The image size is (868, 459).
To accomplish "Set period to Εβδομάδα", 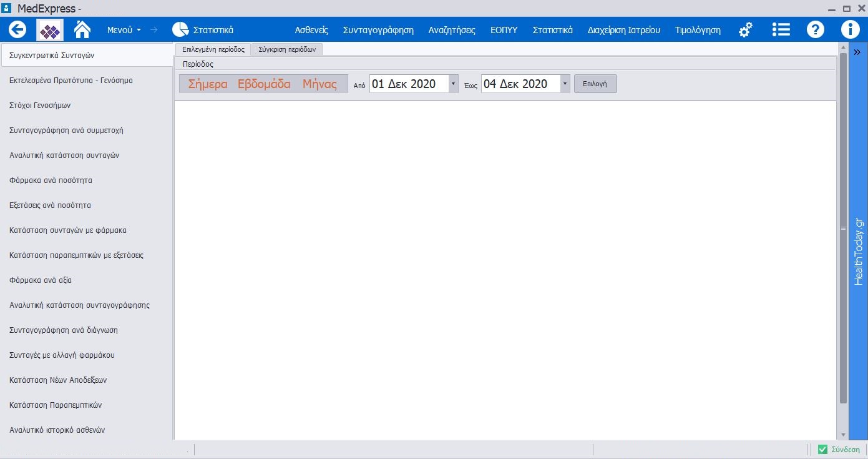I will coord(264,84).
